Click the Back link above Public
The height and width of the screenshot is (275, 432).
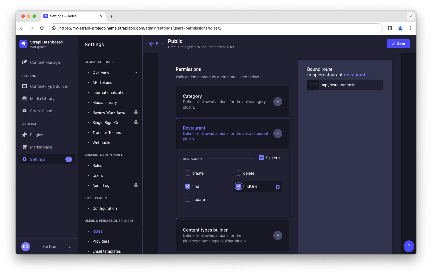point(157,44)
